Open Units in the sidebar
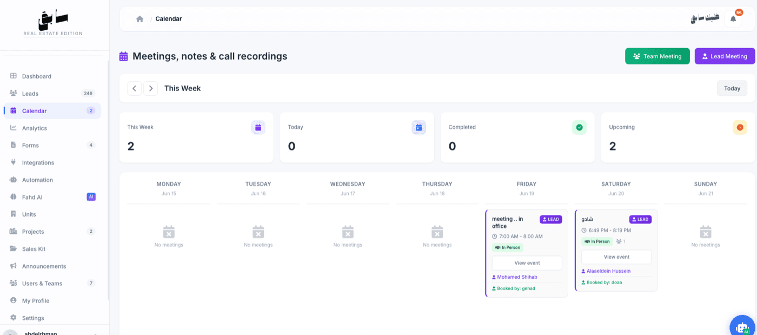Screen dimensions: 757x335 tap(52, 214)
